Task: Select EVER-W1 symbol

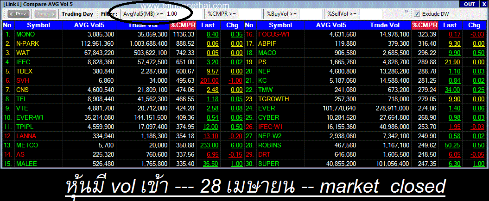Action: 31,117
